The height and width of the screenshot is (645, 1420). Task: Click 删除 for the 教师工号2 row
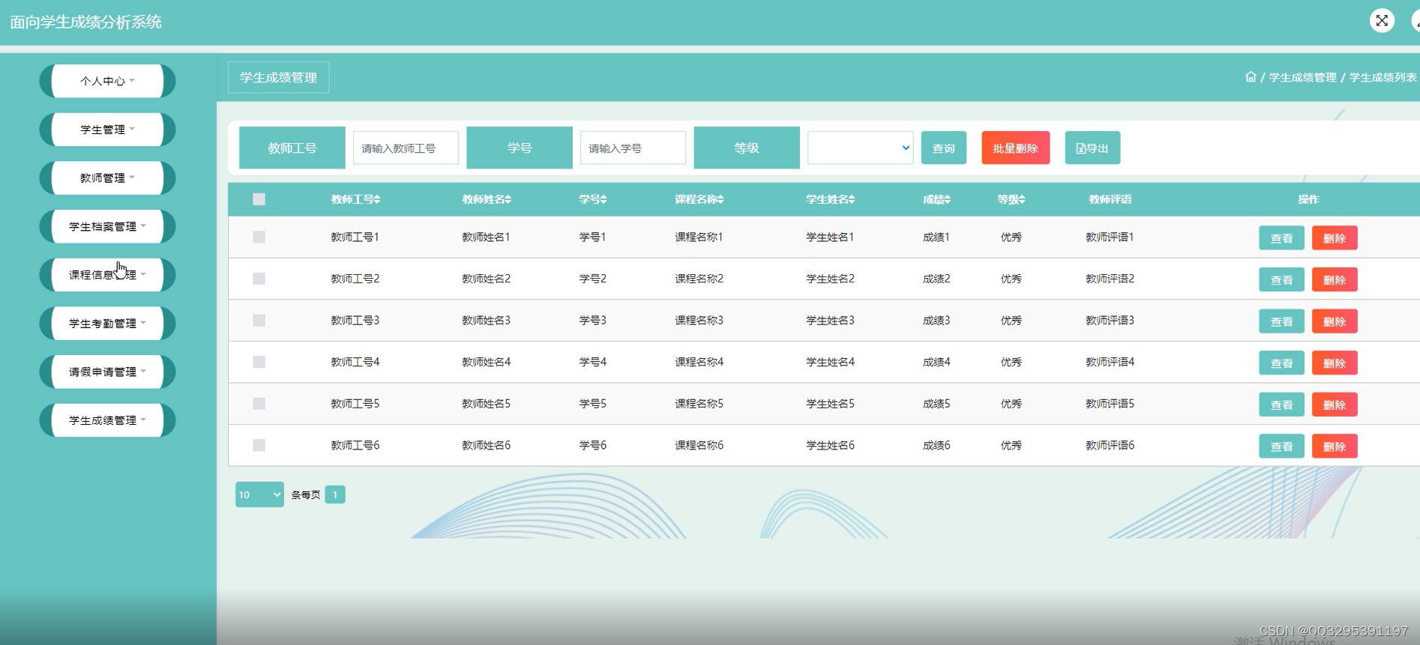[x=1335, y=279]
